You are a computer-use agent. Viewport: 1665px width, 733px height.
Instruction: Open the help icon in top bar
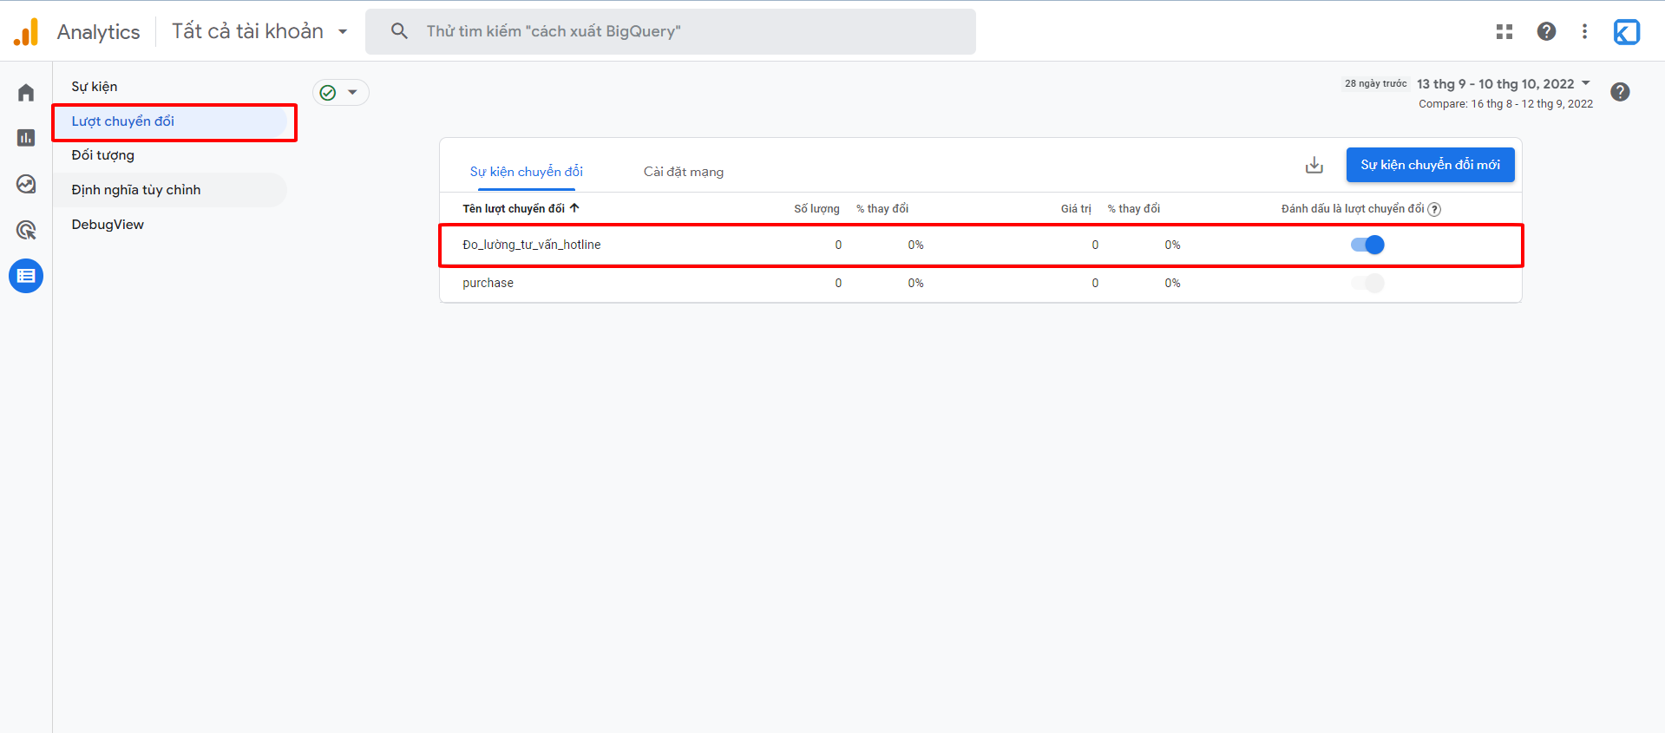click(1546, 31)
